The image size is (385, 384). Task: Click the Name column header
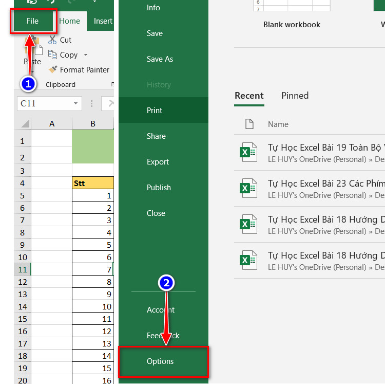point(278,124)
